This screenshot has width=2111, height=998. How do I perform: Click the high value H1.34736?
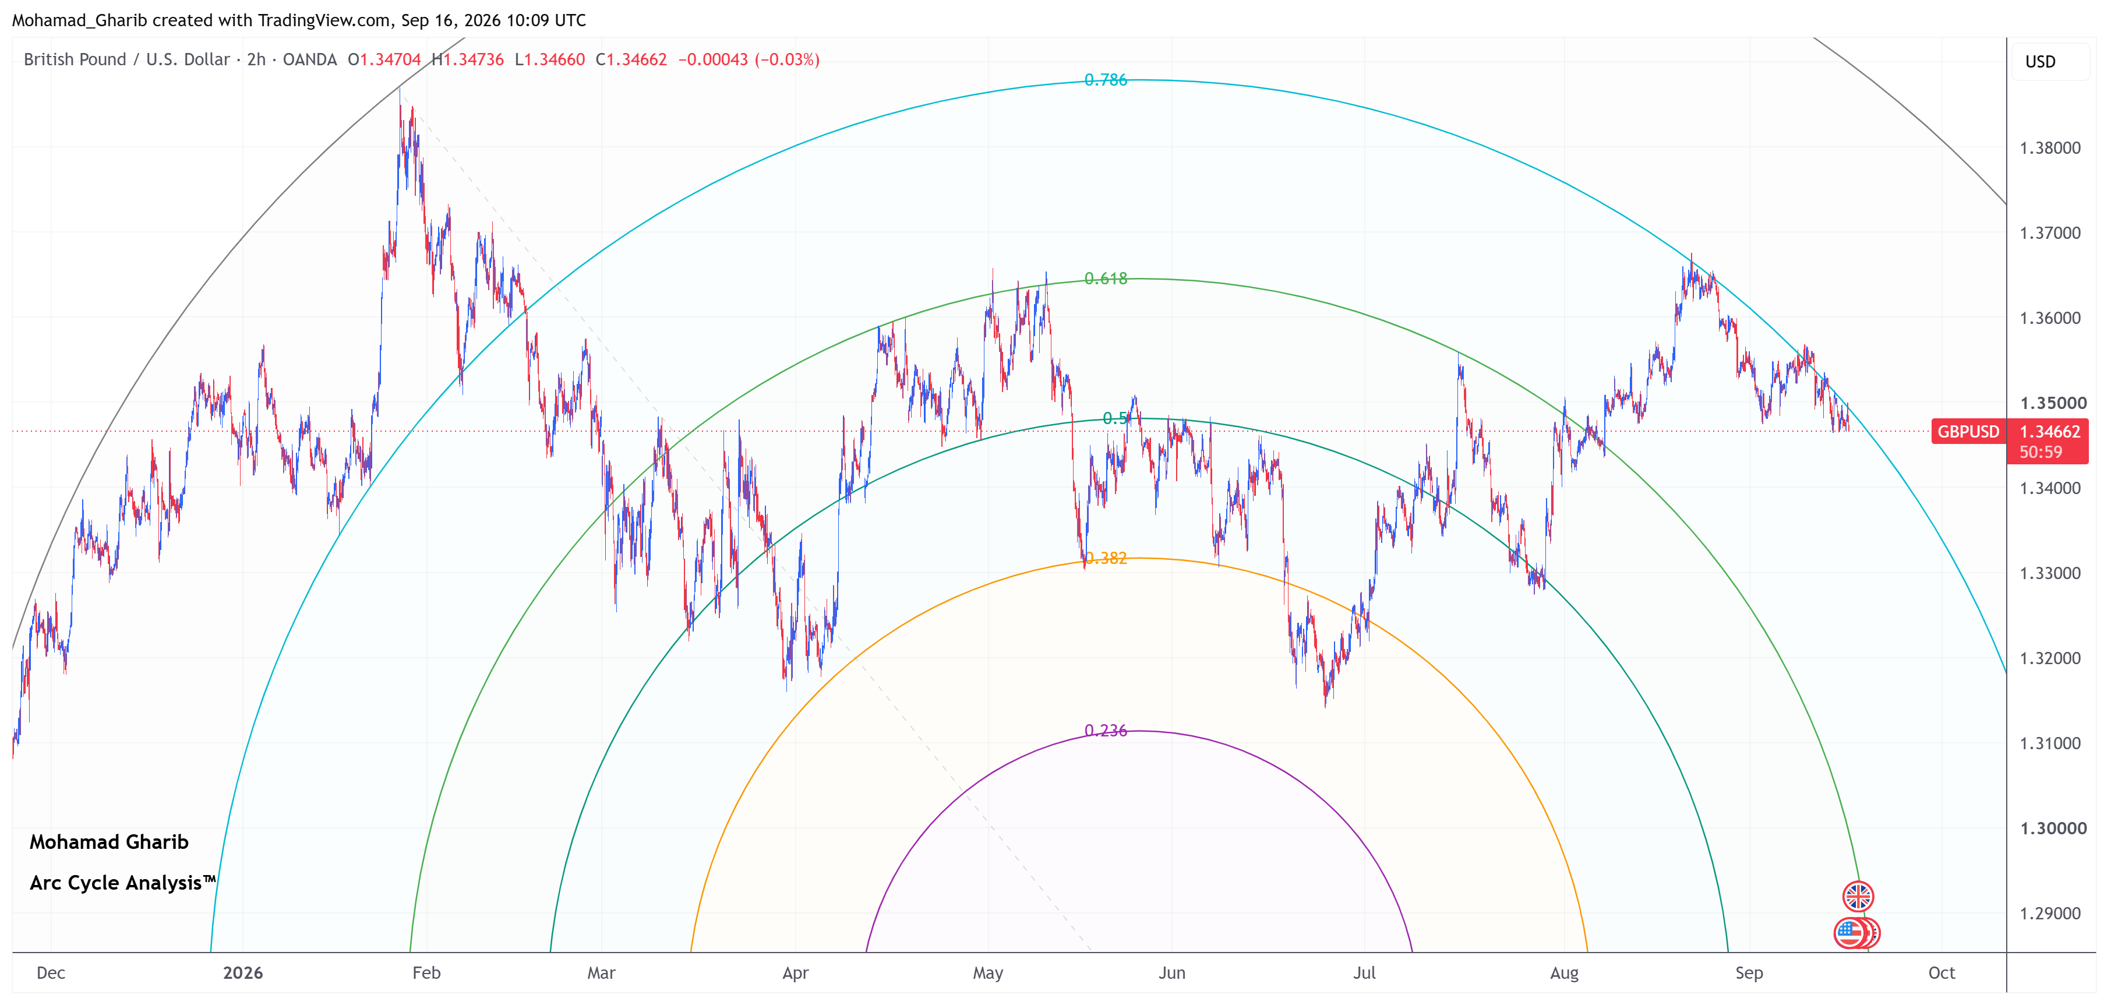click(467, 59)
